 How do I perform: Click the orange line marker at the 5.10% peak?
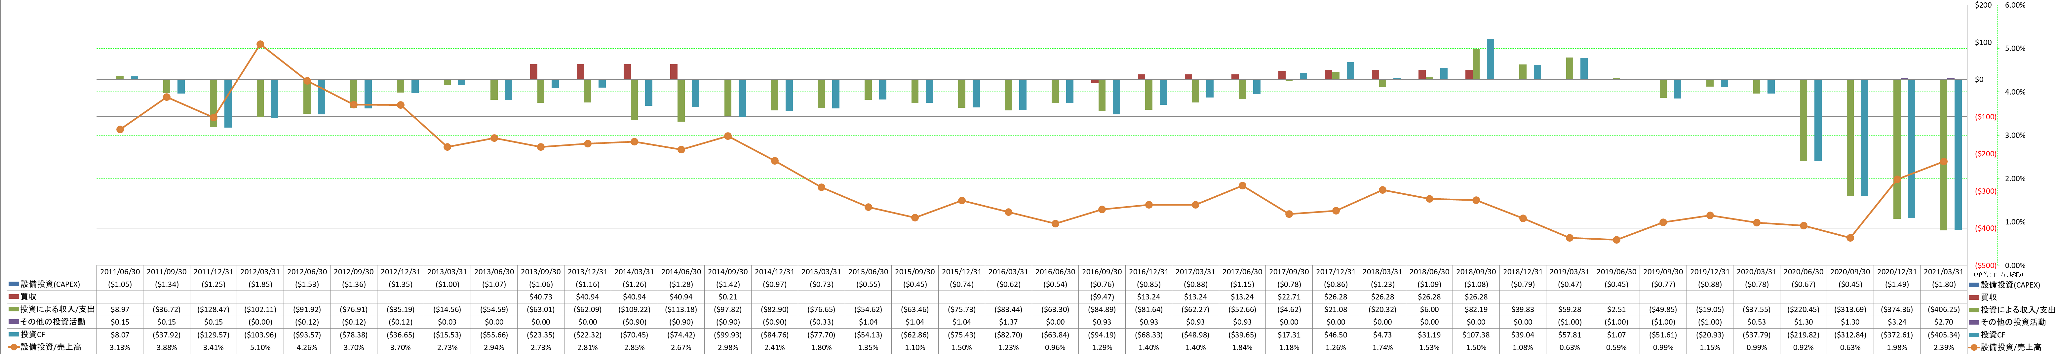tap(260, 44)
